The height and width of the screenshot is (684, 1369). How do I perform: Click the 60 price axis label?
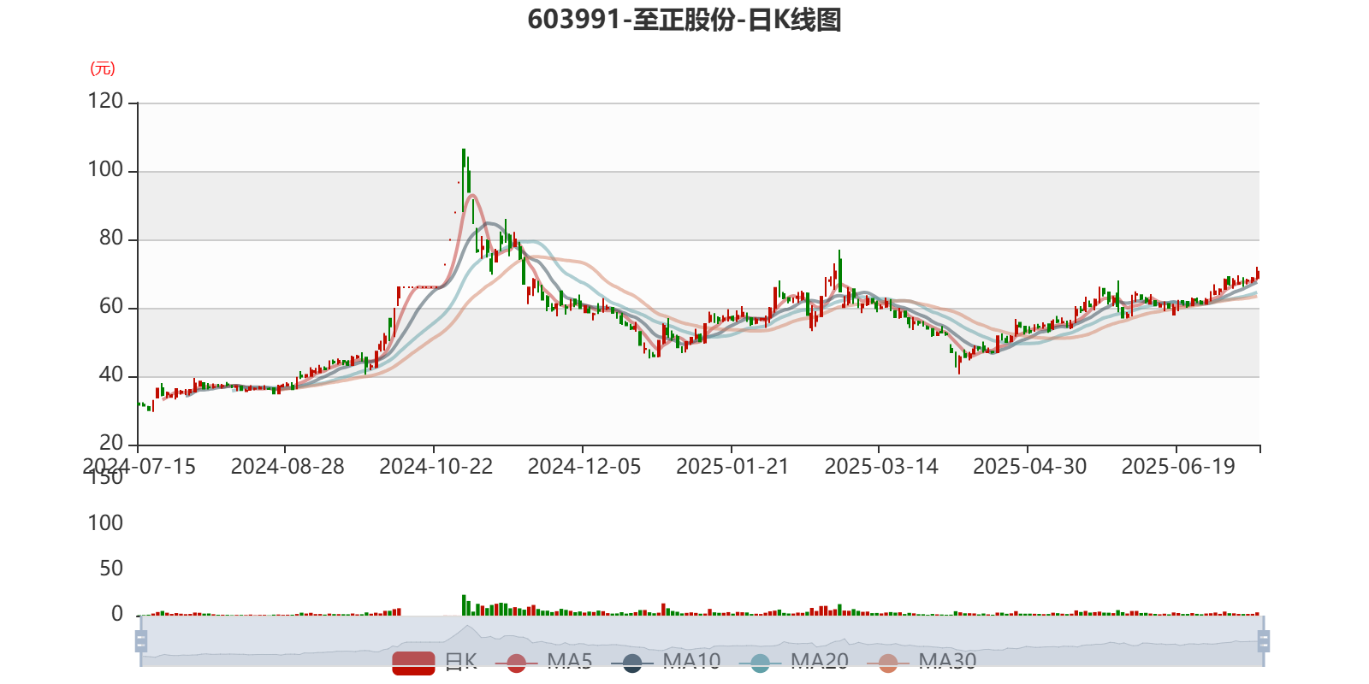(111, 307)
